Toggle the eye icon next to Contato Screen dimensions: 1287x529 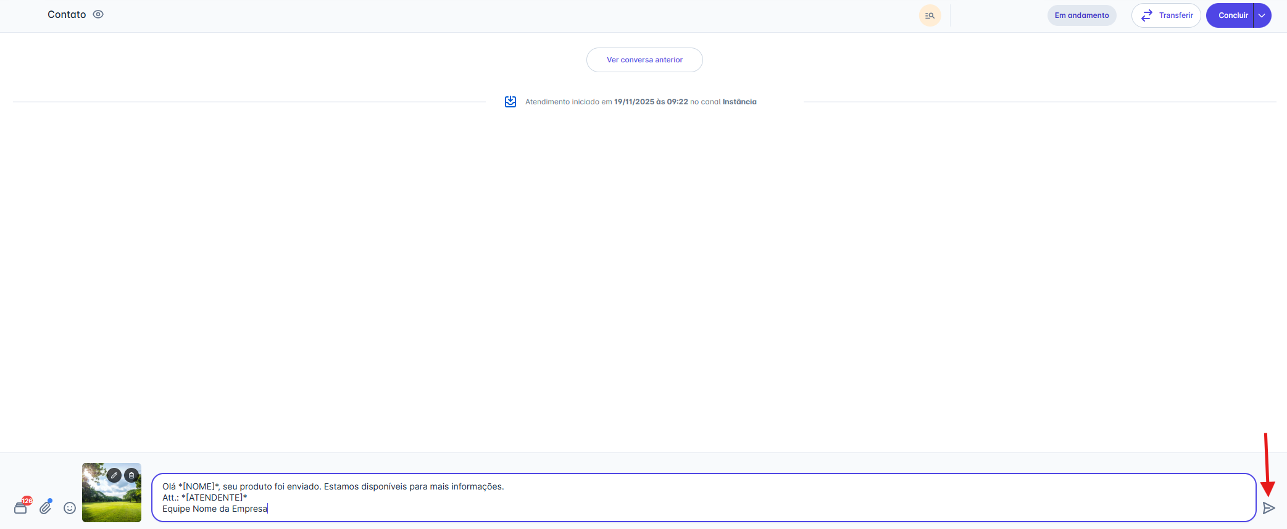[x=98, y=14]
